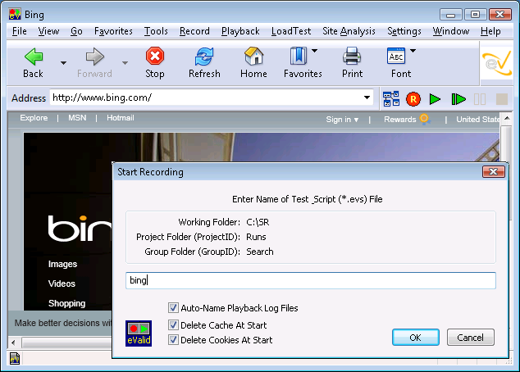Image resolution: width=520 pixels, height=372 pixels.
Task: Go to Home via the house icon
Action: pos(253,56)
